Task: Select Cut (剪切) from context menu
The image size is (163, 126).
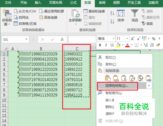Action: [124, 57]
